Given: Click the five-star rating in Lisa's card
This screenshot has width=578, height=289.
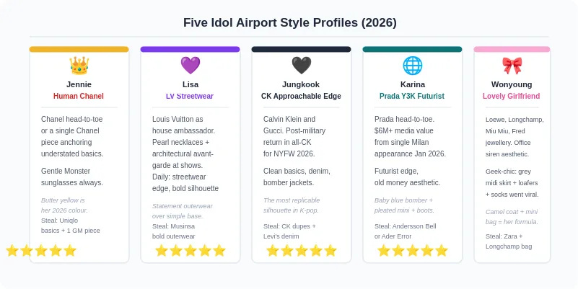Looking at the screenshot, I should click(x=191, y=251).
